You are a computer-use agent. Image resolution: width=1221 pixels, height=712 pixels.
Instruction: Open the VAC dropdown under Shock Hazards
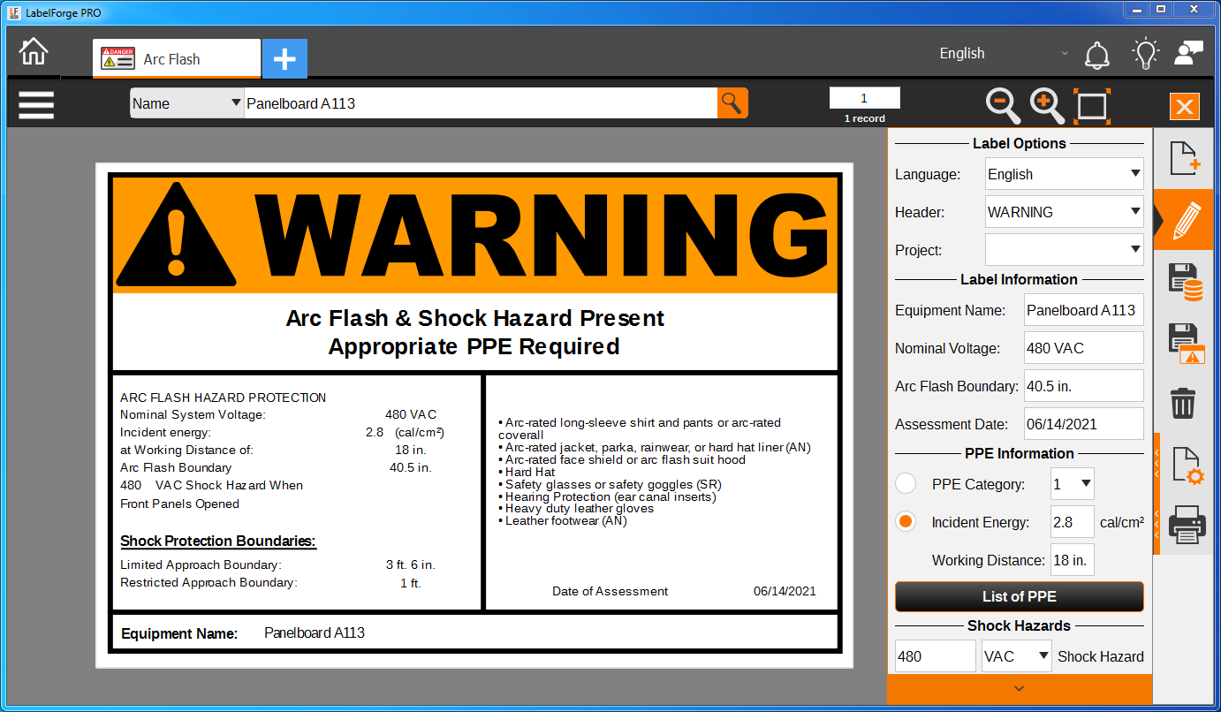click(x=1016, y=655)
